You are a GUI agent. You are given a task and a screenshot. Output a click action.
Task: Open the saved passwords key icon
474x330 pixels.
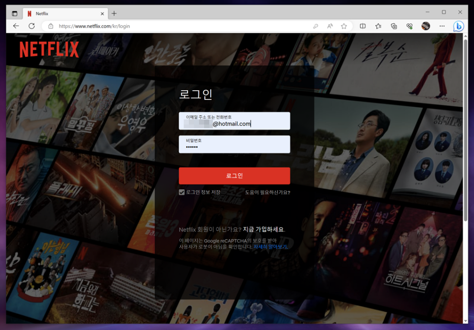(x=316, y=26)
